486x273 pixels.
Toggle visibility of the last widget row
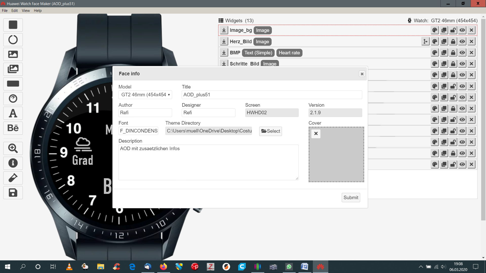[462, 164]
